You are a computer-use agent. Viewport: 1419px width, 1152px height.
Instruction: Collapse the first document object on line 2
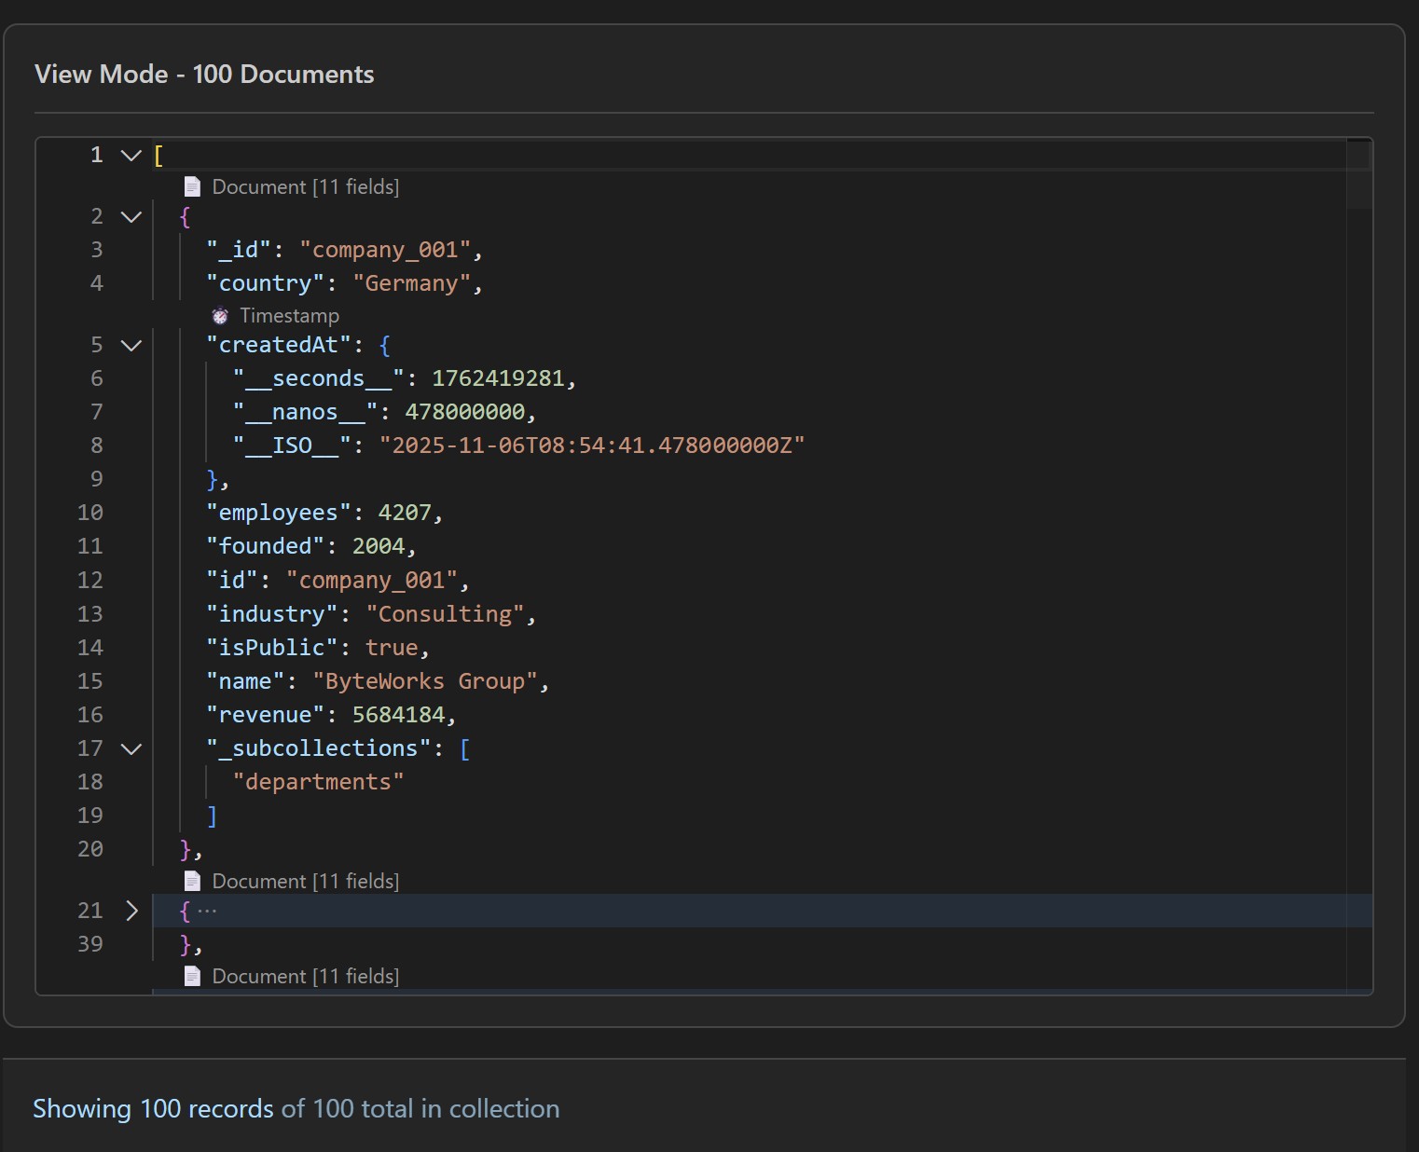131,216
